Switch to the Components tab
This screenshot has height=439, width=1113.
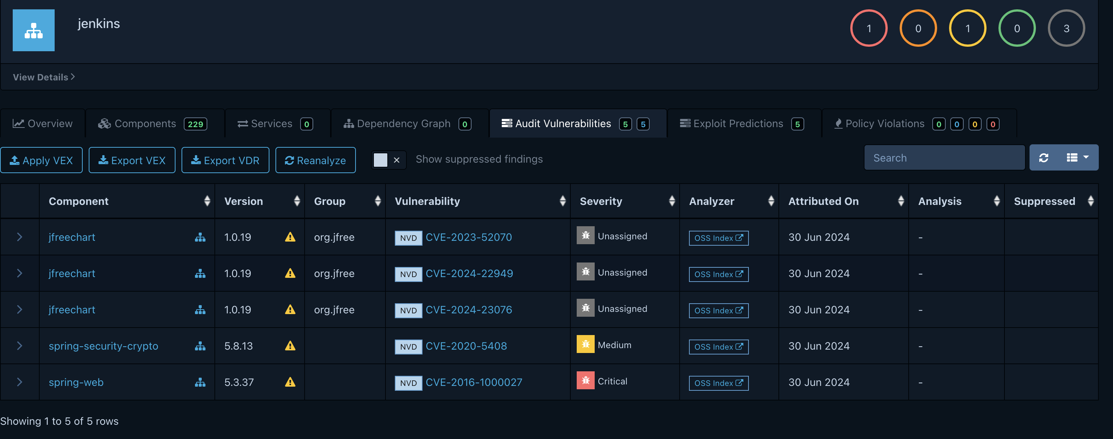155,124
